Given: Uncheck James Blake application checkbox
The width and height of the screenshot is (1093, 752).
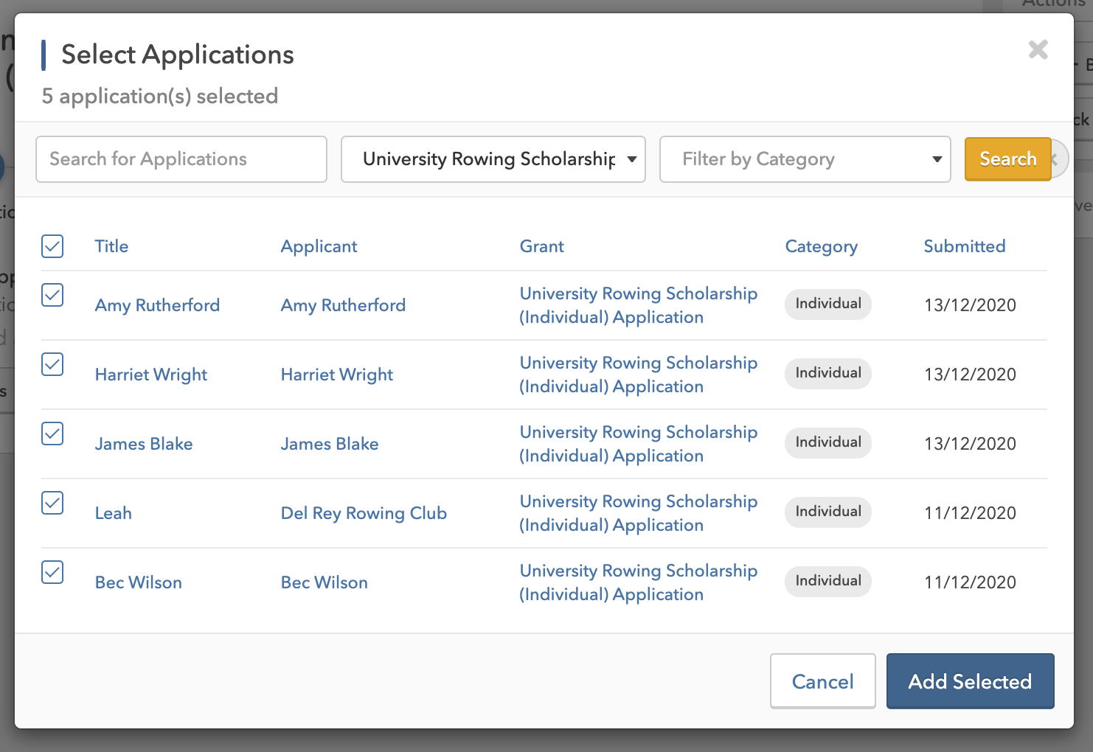Looking at the screenshot, I should click(52, 434).
